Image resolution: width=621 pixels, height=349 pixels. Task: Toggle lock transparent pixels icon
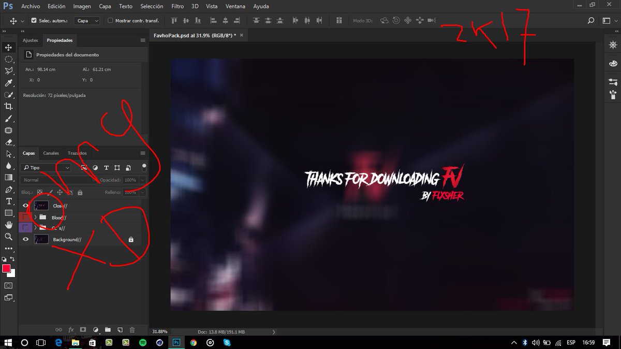(40, 192)
